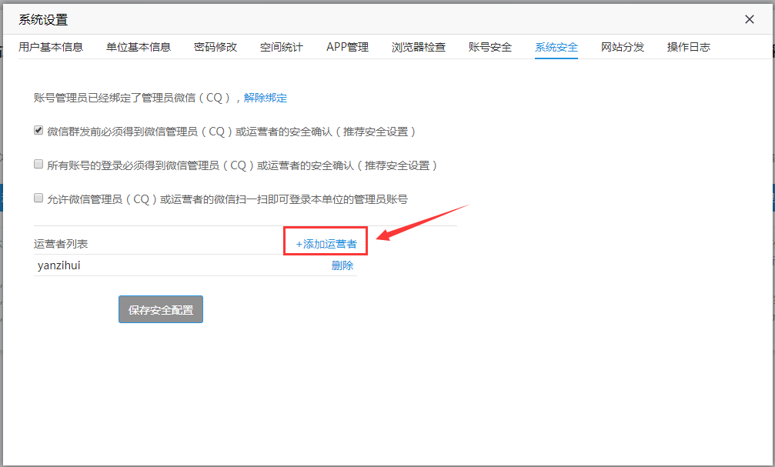
Task: Open the 账号安全 tab
Action: 490,47
